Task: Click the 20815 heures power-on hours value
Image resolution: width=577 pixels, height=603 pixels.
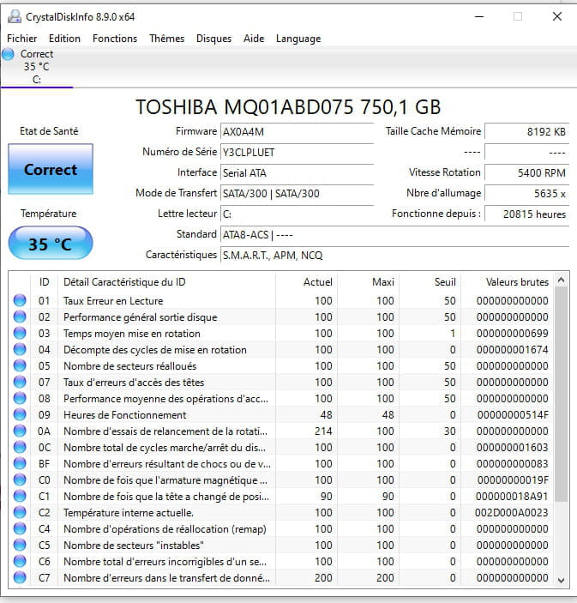Action: (x=526, y=214)
